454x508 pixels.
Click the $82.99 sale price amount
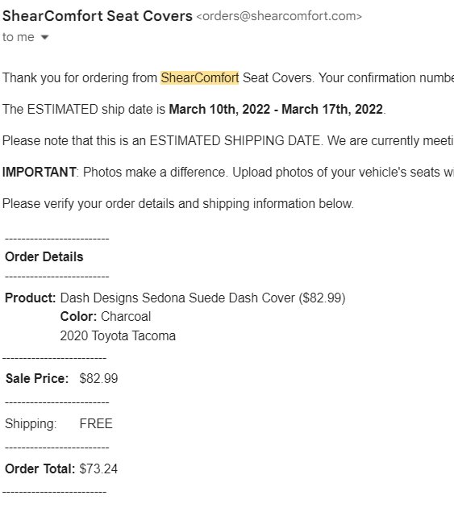click(98, 378)
